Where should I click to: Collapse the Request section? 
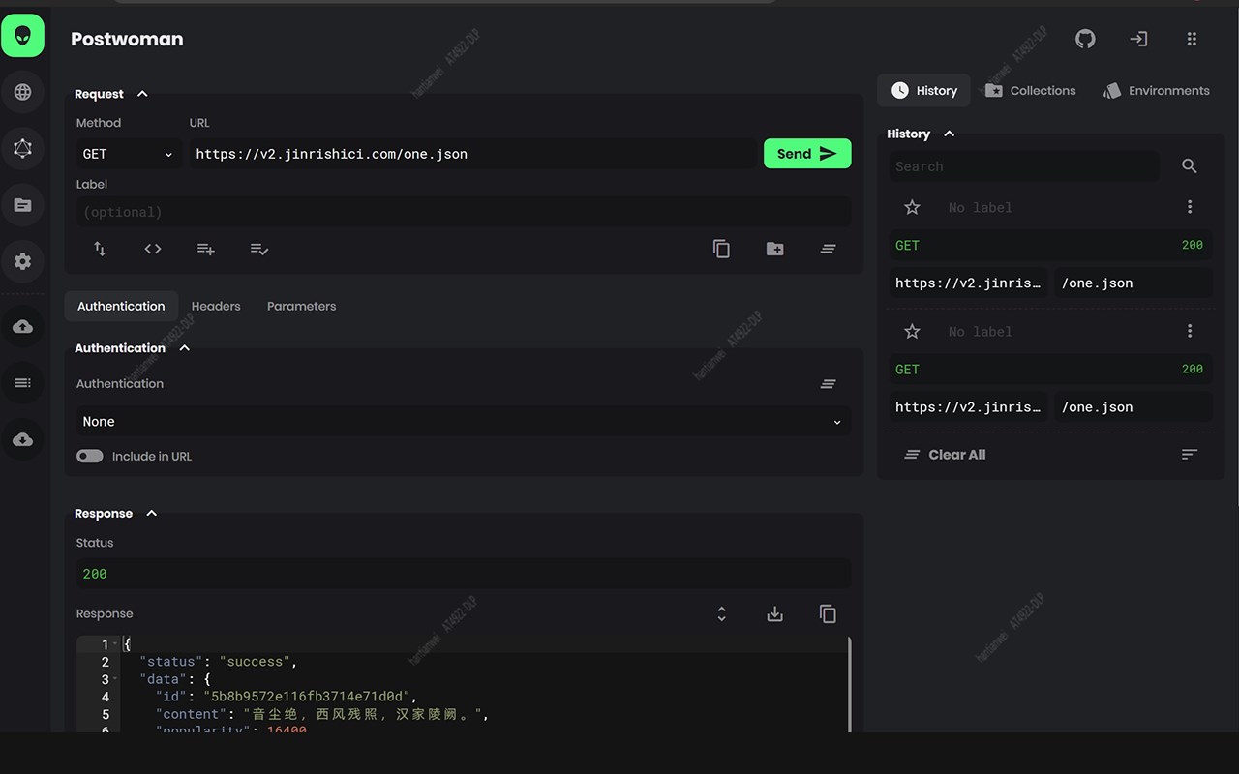tap(142, 94)
